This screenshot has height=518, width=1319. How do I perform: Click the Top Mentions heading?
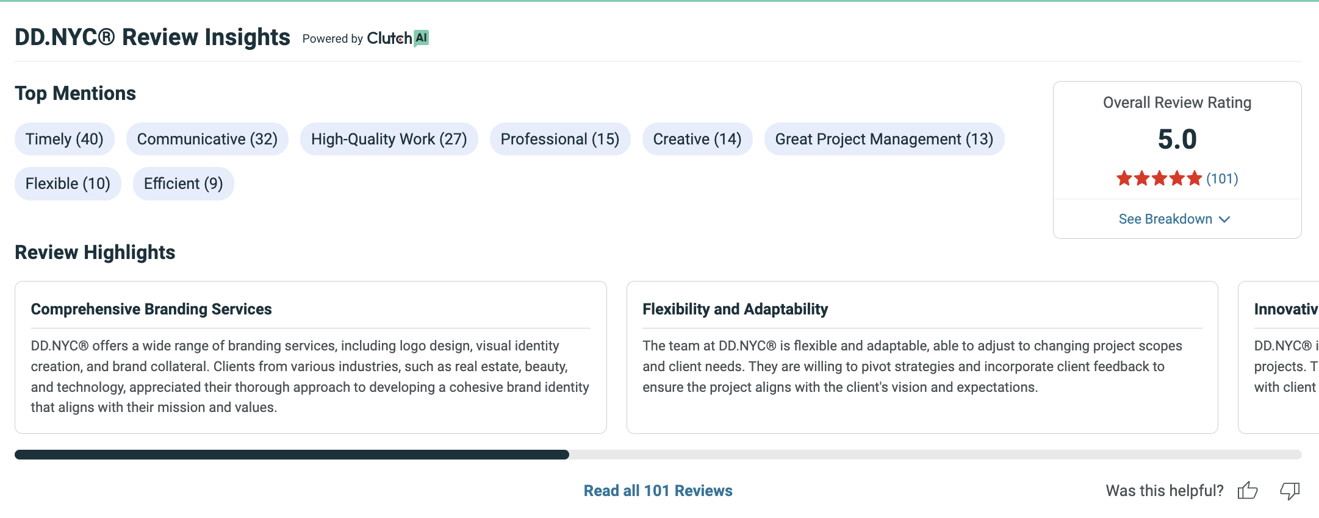click(x=76, y=93)
